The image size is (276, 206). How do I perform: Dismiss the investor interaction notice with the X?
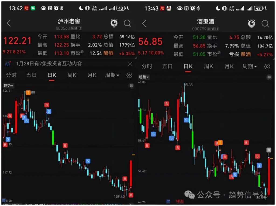tap(130, 64)
